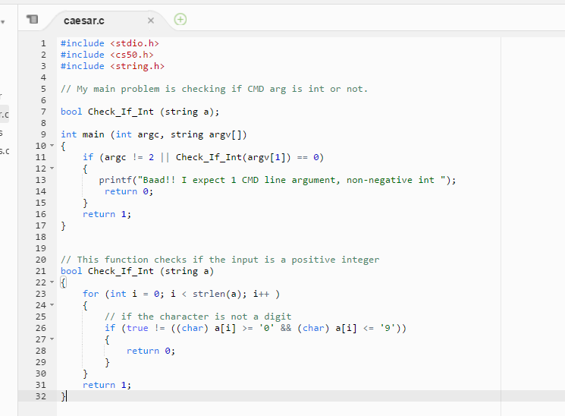The image size is (565, 416).
Task: Click the 'if (true != ((char) a[i]' line
Action: click(256, 329)
